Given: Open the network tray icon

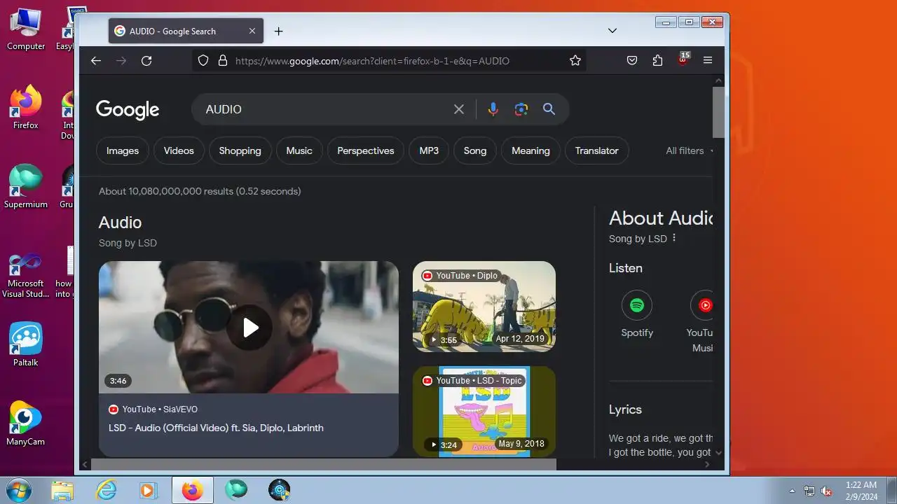Looking at the screenshot, I should click(809, 491).
